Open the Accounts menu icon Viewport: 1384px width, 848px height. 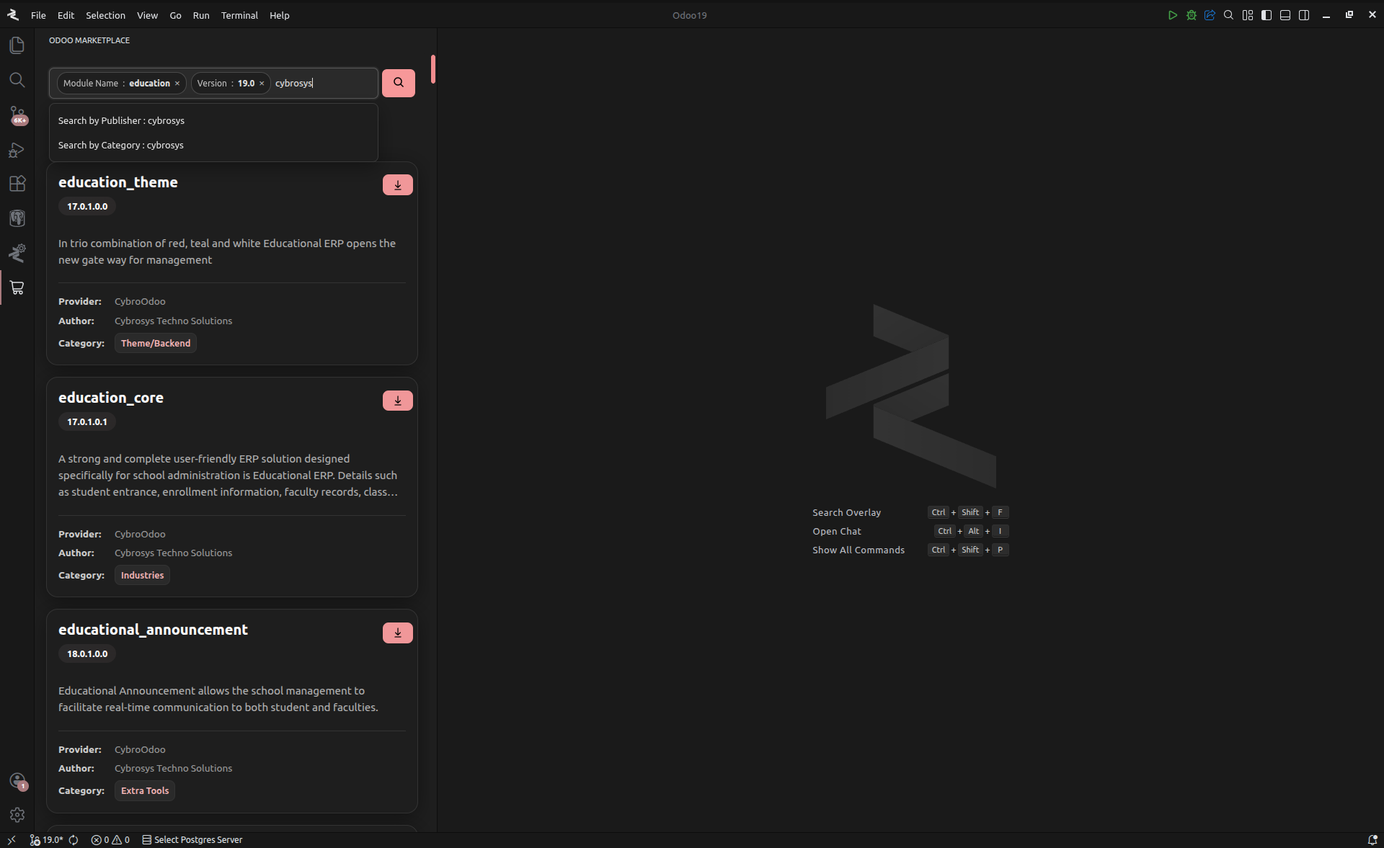click(x=17, y=781)
